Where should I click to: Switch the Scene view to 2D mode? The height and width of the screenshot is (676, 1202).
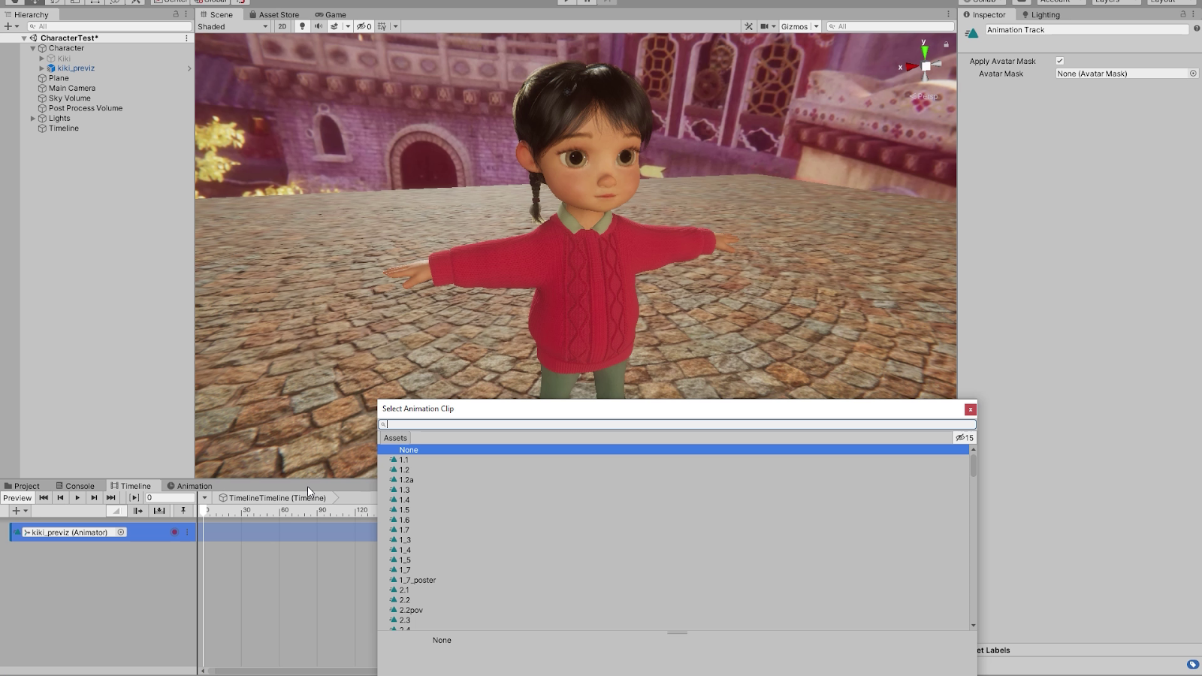(x=282, y=26)
